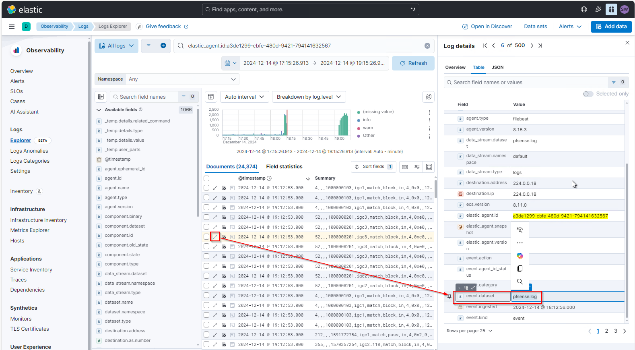
Task: Pin the event.dataset field row
Action: pyautogui.click(x=449, y=296)
